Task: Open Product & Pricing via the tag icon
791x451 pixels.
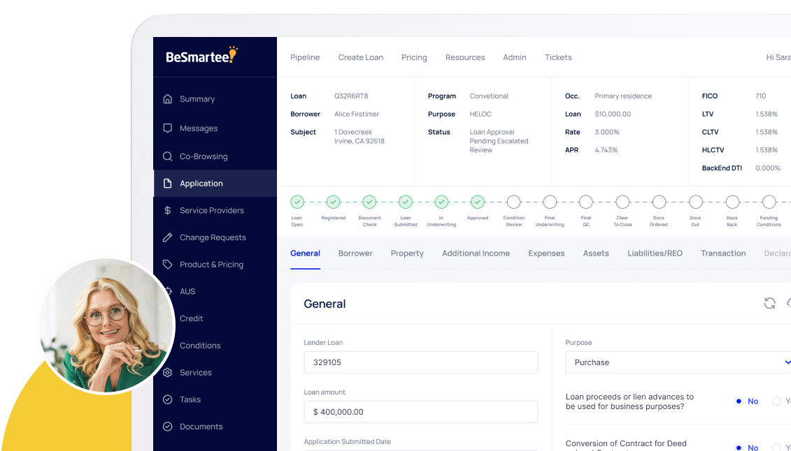Action: click(x=167, y=265)
